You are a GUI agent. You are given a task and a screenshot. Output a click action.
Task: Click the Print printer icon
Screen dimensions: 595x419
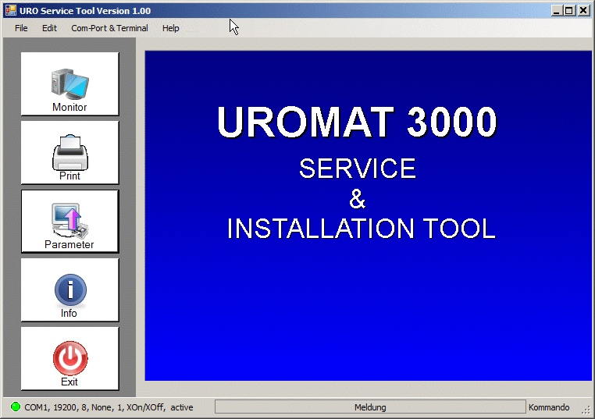pyautogui.click(x=69, y=152)
